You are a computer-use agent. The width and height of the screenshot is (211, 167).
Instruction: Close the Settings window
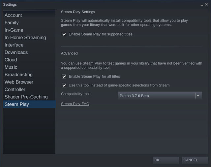207,4
